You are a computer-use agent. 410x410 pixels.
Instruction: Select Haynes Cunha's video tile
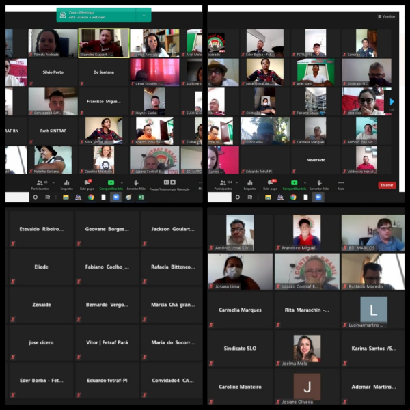tap(155, 101)
